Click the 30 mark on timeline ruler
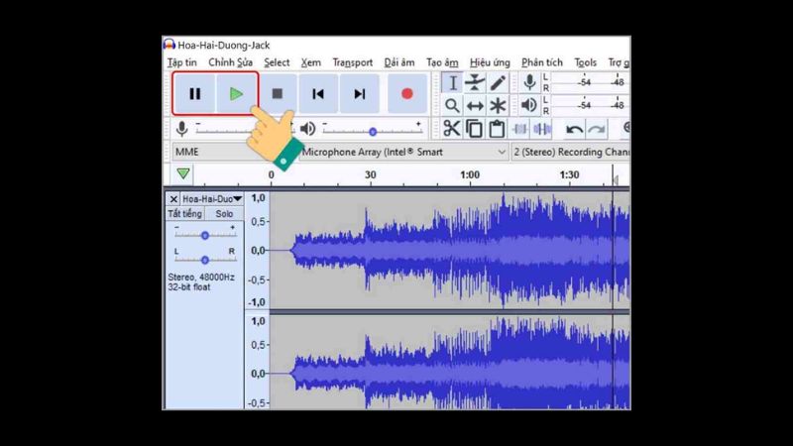Image resolution: width=793 pixels, height=446 pixels. [x=371, y=175]
